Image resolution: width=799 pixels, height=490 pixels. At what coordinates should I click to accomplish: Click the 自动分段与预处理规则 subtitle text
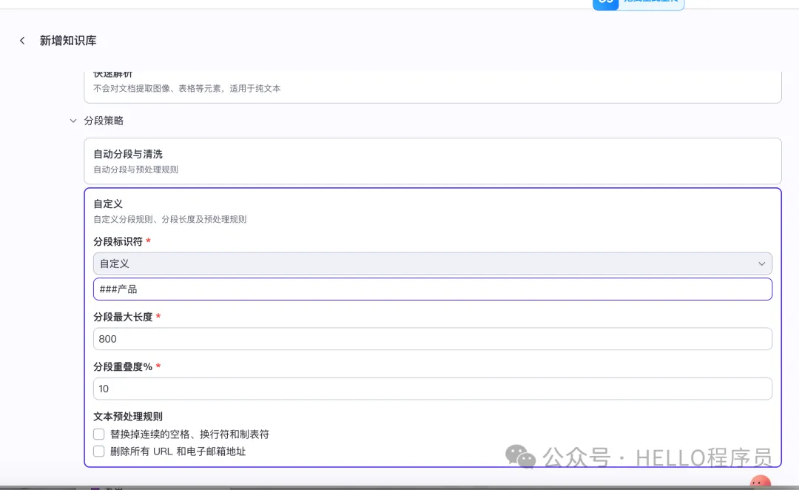tap(135, 170)
